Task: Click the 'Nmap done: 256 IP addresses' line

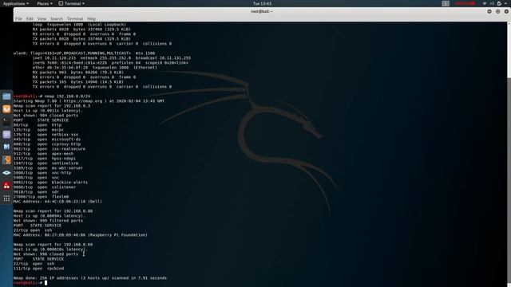Action: pos(90,278)
